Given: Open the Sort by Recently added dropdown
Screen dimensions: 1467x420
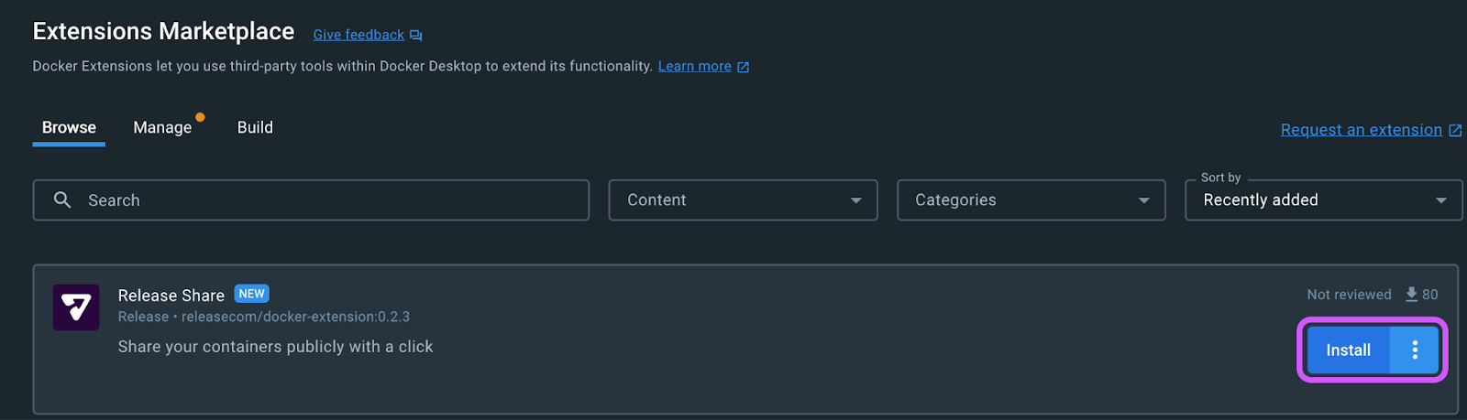Looking at the screenshot, I should pyautogui.click(x=1323, y=199).
